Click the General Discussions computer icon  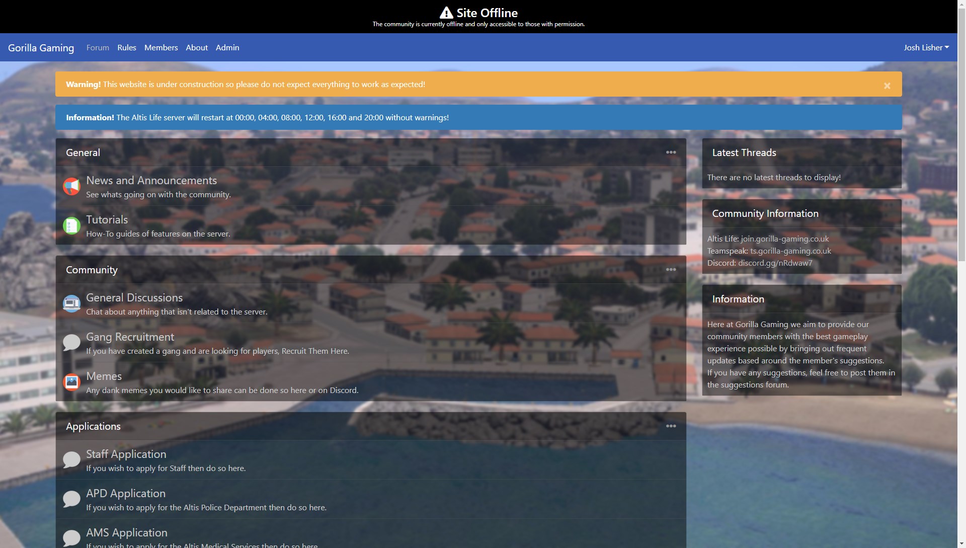tap(71, 304)
